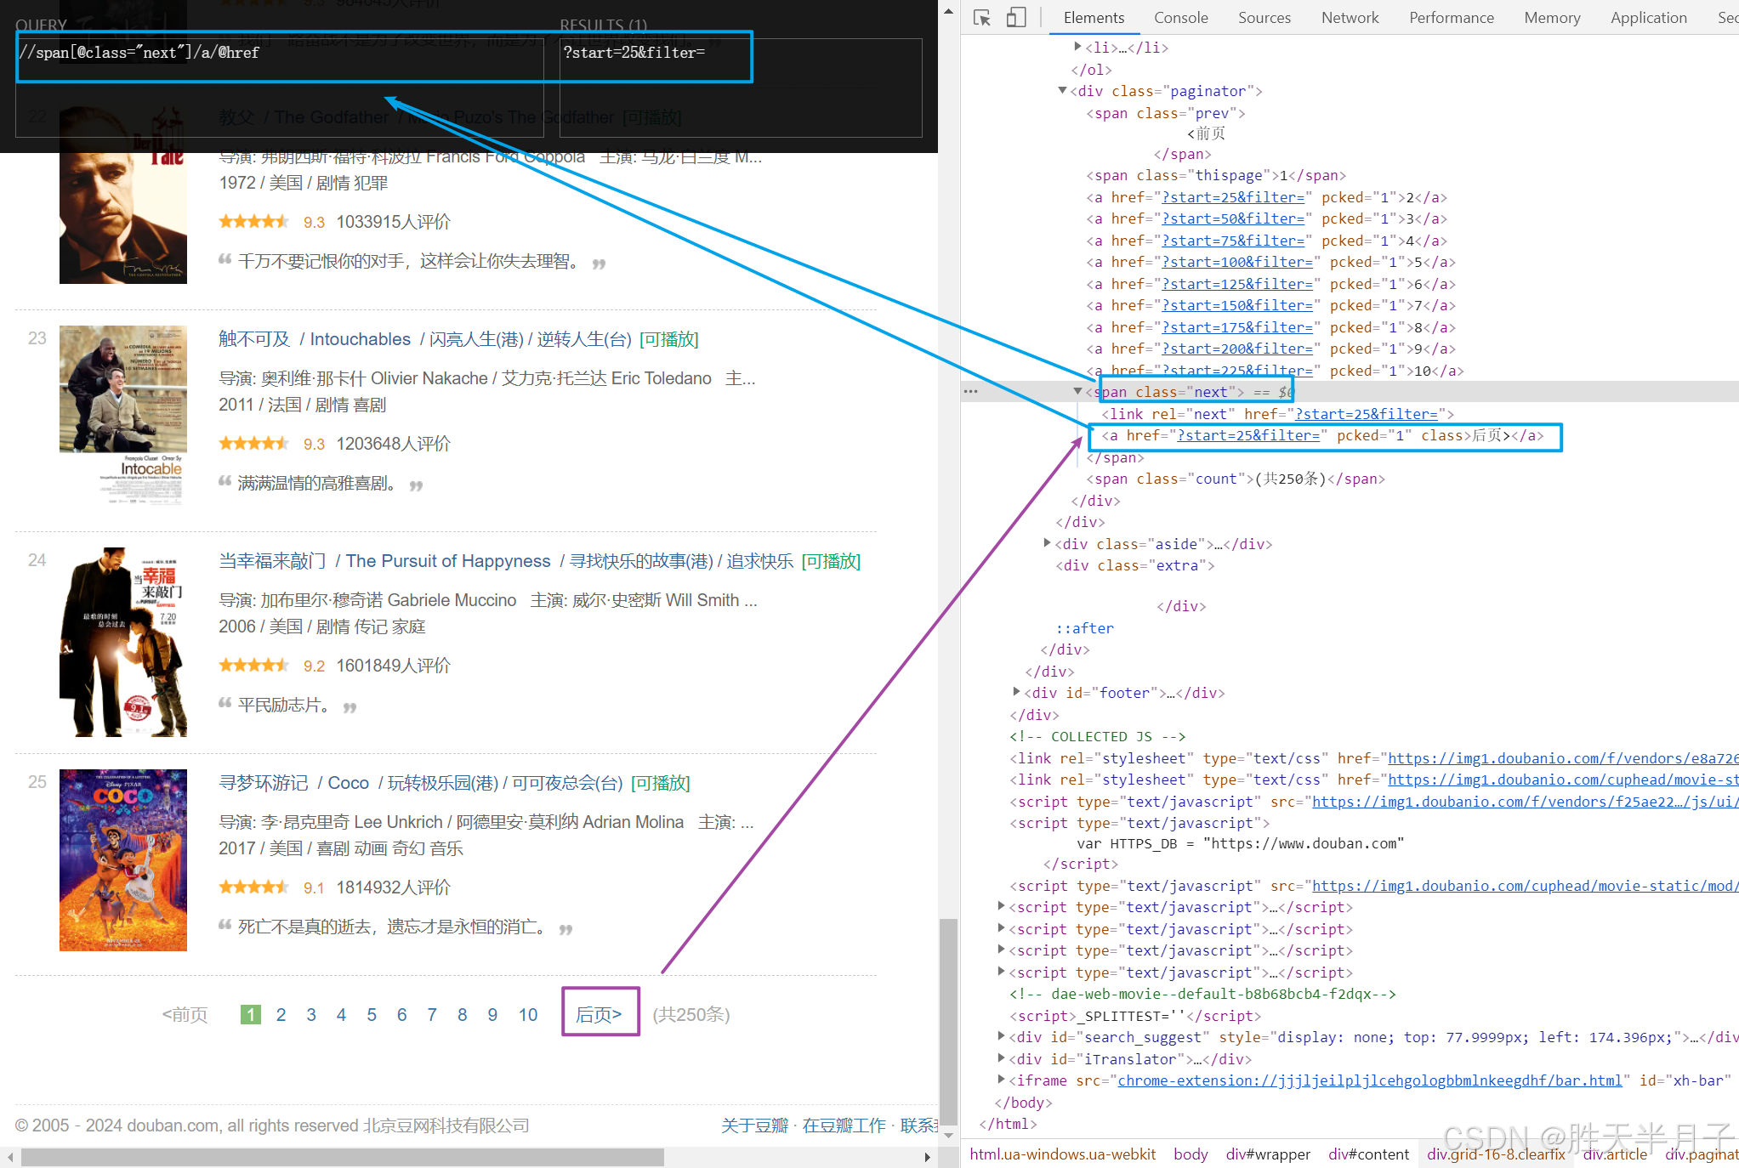The width and height of the screenshot is (1739, 1168).
Task: Open the 触不可及 Intouchables movie title
Action: (x=427, y=339)
